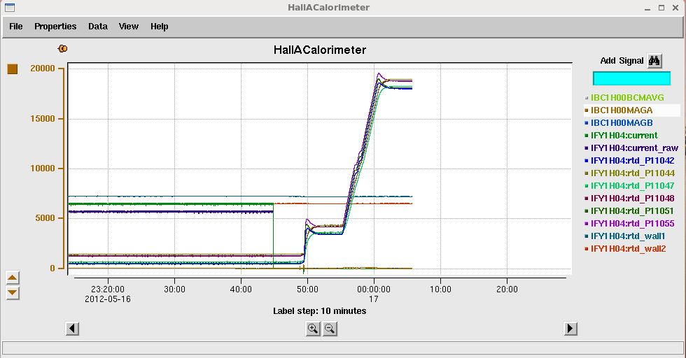
Task: Open the File menu
Action: tap(15, 27)
